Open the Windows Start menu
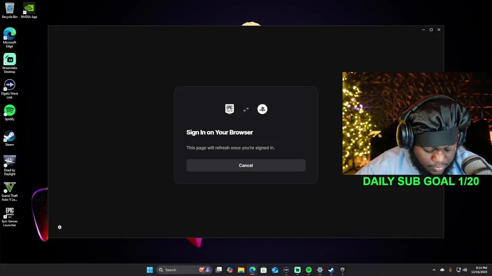The image size is (492, 276). (x=150, y=270)
